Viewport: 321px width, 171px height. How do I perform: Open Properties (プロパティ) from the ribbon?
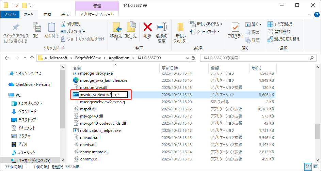(236, 31)
